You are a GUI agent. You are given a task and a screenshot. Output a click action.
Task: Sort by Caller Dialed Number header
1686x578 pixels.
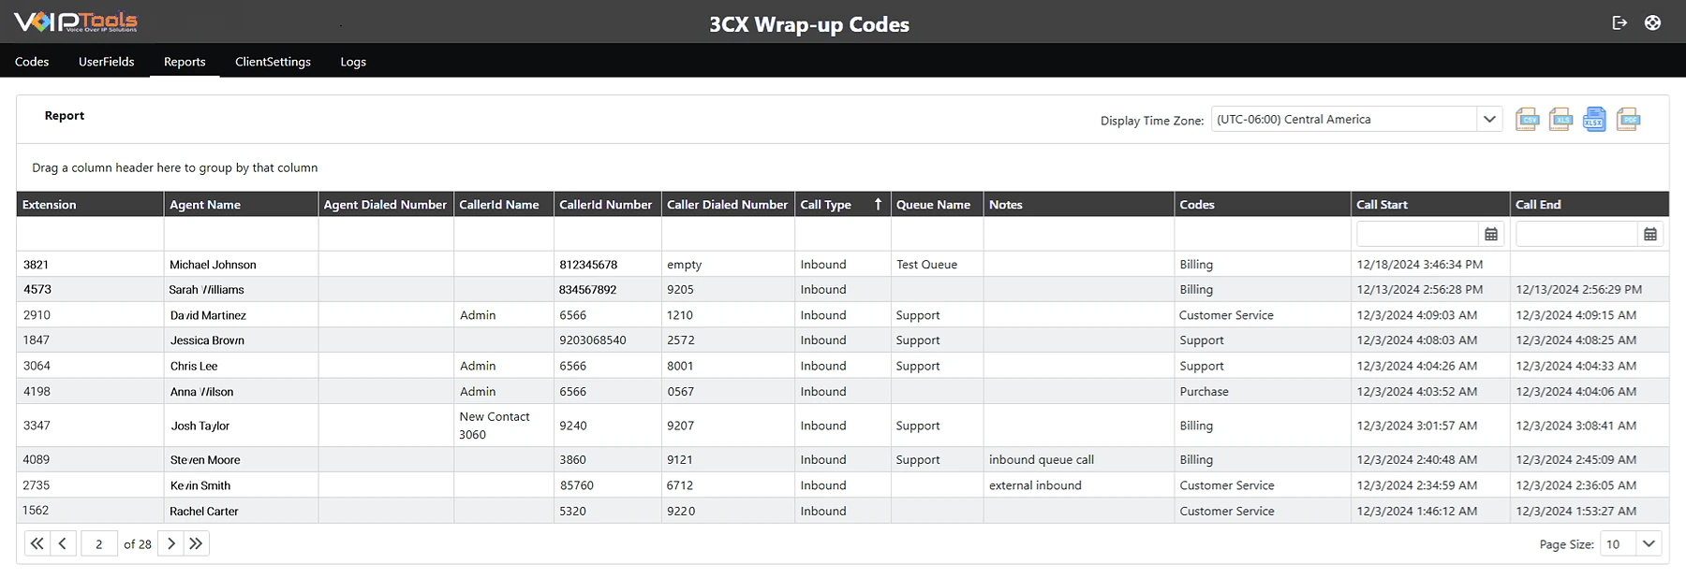[728, 204]
